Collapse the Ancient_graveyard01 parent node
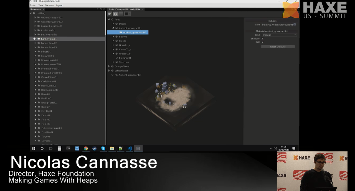This screenshot has height=191, width=355. pos(113,28)
